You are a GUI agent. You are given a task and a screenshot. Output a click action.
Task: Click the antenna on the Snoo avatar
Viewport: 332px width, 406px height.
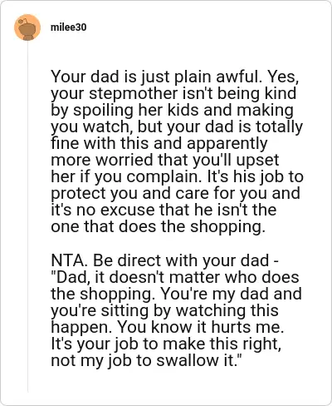click(23, 21)
